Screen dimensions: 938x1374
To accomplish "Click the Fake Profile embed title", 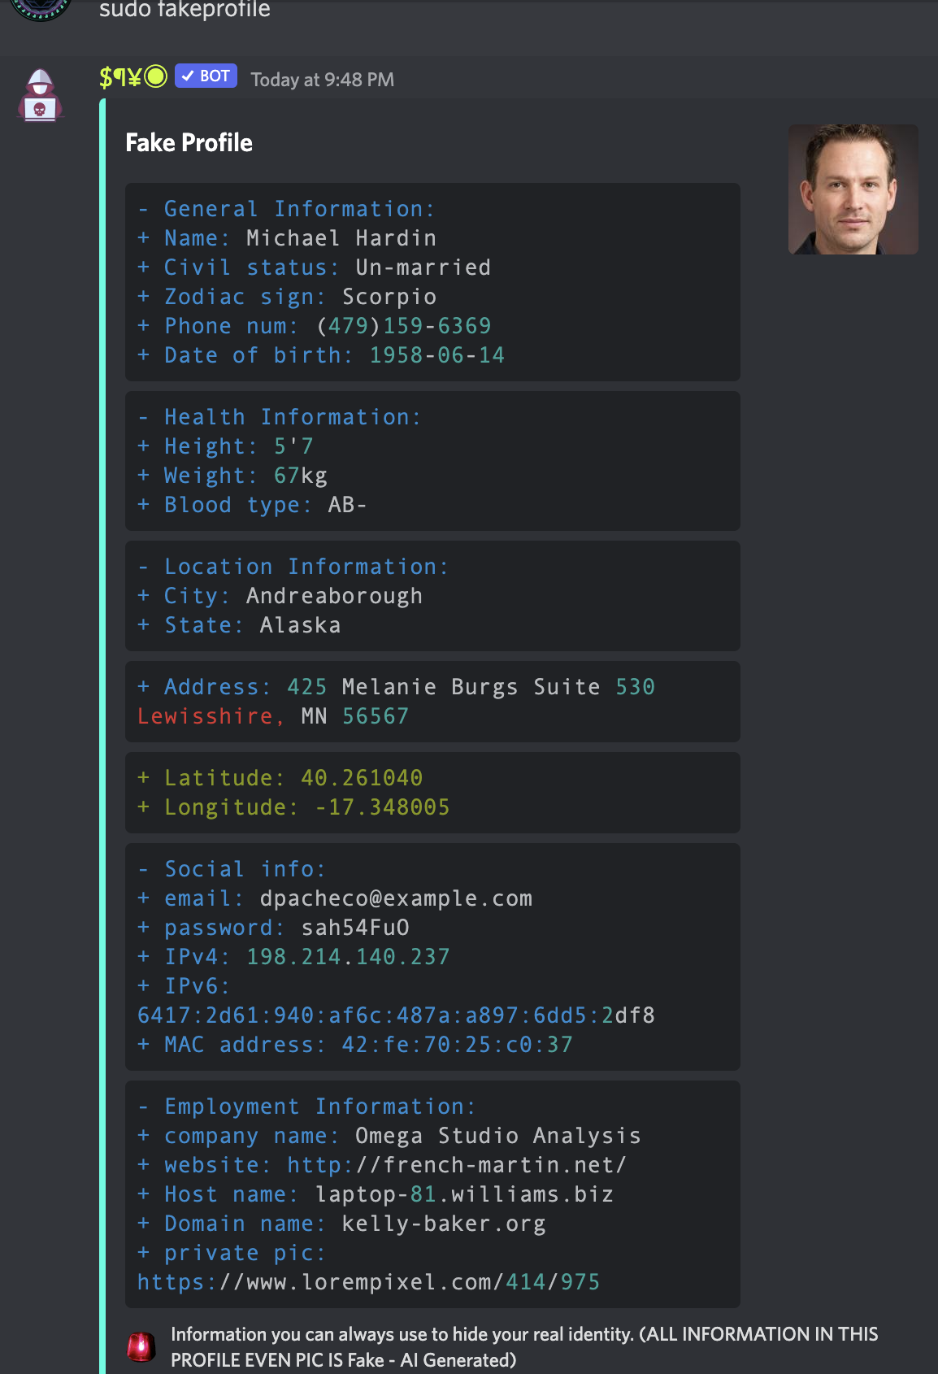I will pos(189,143).
